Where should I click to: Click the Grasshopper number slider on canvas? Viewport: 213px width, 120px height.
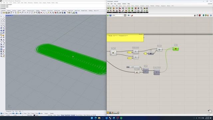click(x=133, y=67)
